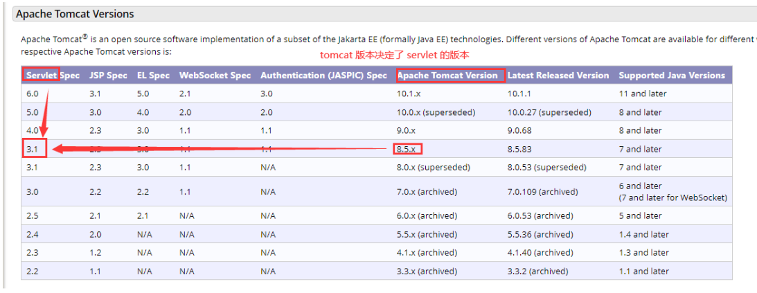Click the '1.4 and later' Java cell
757x293 pixels.
coord(643,234)
